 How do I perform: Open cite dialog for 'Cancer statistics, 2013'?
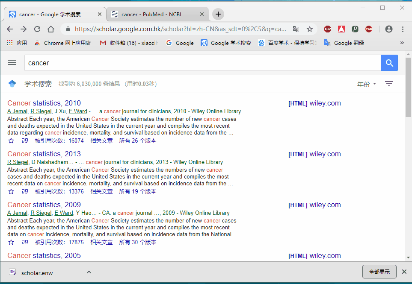tap(25, 192)
